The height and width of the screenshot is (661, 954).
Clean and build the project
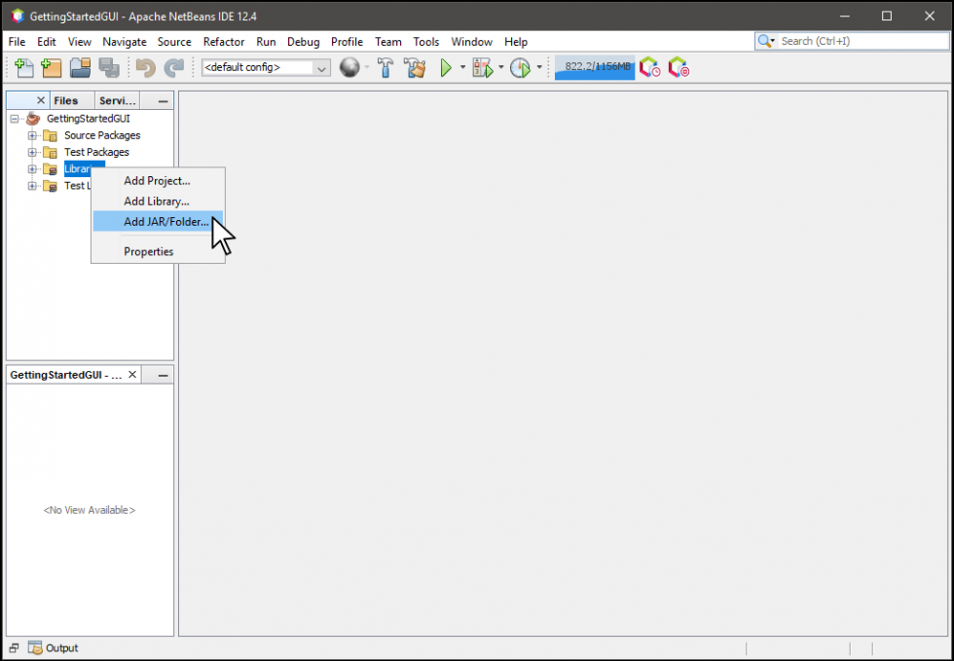(415, 67)
